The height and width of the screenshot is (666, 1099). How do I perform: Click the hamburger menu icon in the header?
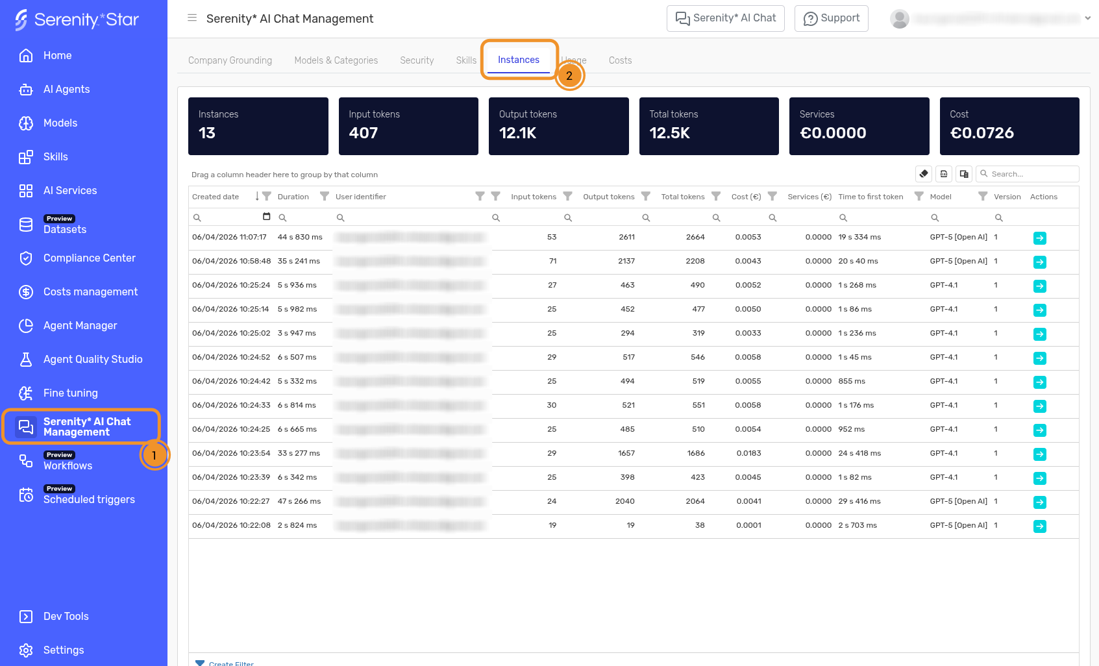tap(192, 18)
